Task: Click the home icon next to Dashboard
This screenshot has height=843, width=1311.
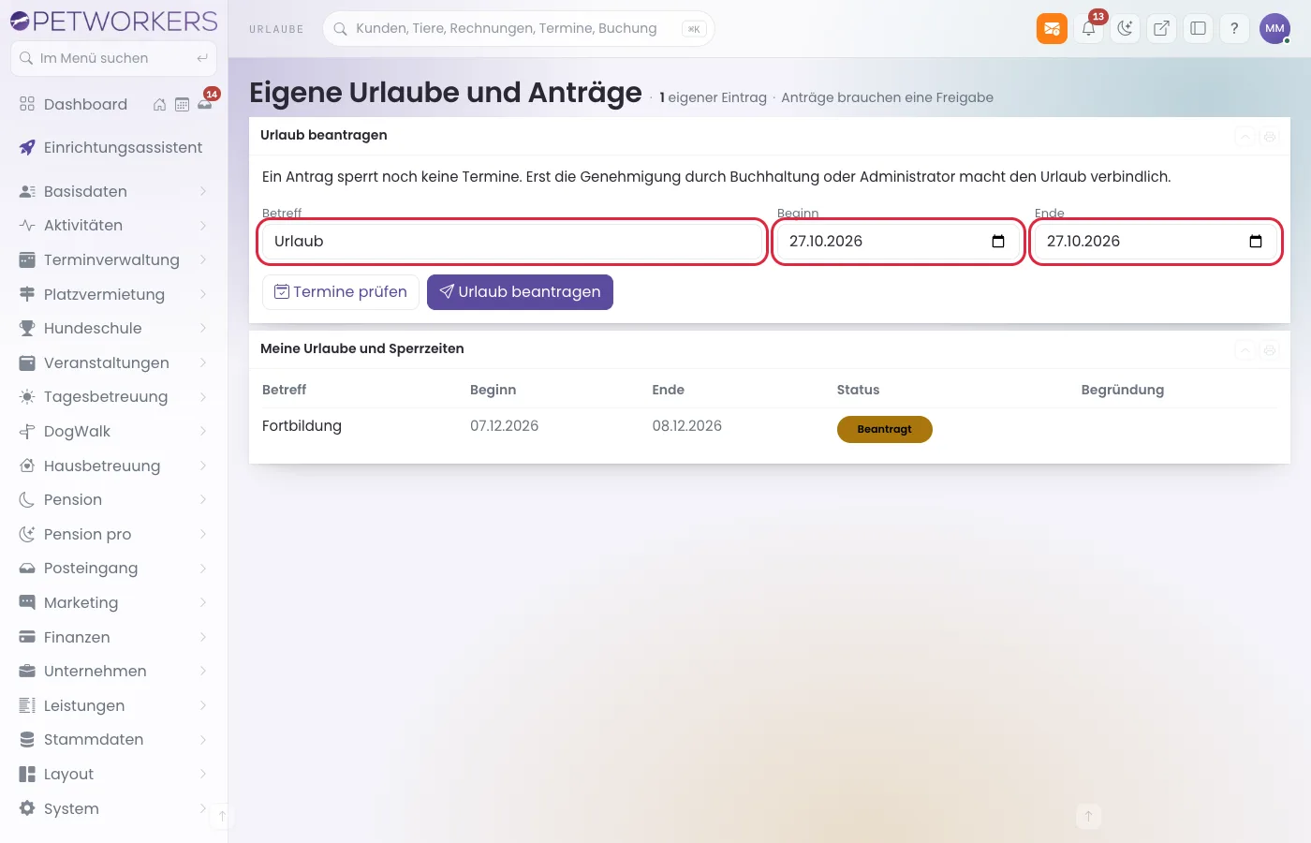Action: (159, 105)
